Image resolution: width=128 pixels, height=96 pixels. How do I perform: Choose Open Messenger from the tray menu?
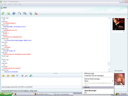pyautogui.click(x=90, y=91)
